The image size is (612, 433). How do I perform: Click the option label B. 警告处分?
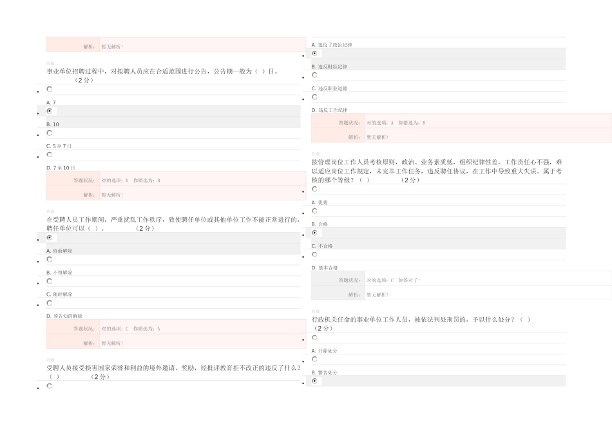click(324, 373)
